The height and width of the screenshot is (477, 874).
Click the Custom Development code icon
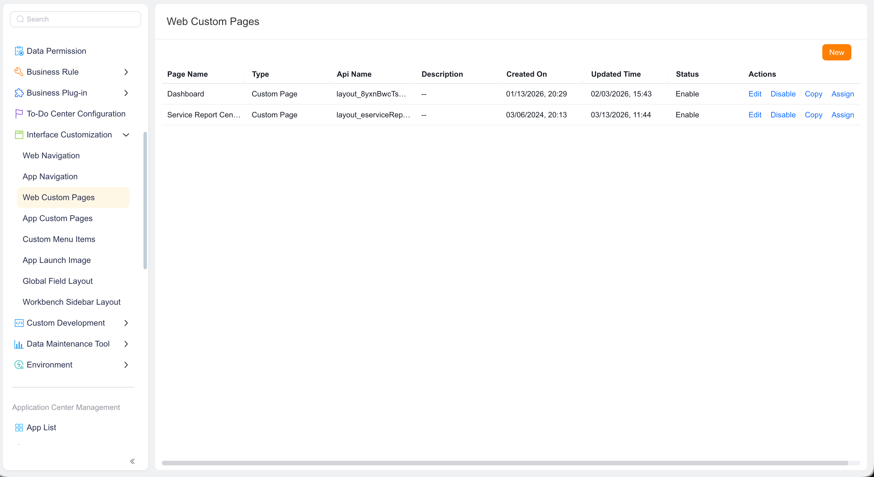[x=19, y=323]
